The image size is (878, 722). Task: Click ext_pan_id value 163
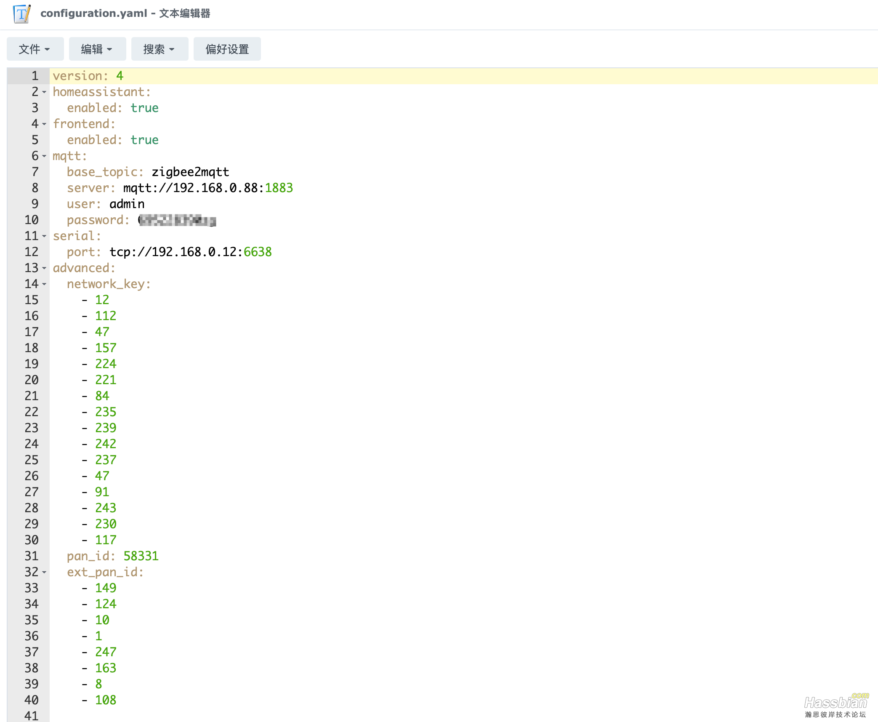click(x=106, y=669)
